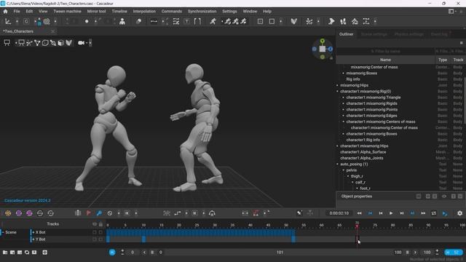Screen dimensions: 466x262
Task: Click the wolf-head icon in top toolbar
Action: 293,21
